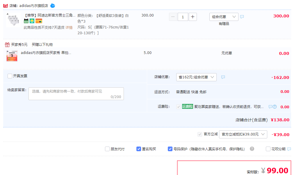Image resolution: width=292 pixels, height=175 pixels.
Task: Click the 买家秀5元 text
Action: (19, 45)
